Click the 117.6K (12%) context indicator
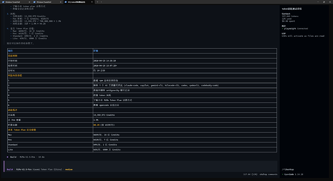 tap(250, 174)
